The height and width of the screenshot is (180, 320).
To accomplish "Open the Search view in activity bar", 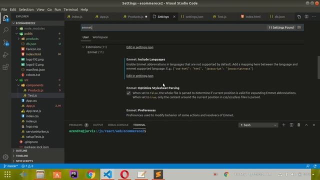I will pos(5,30).
